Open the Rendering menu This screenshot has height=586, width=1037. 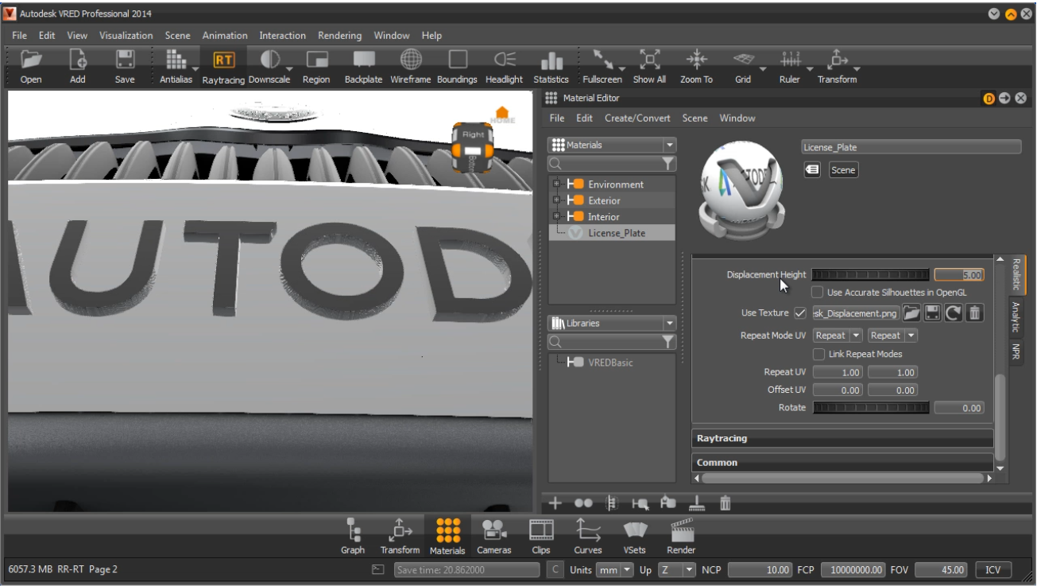pyautogui.click(x=339, y=36)
